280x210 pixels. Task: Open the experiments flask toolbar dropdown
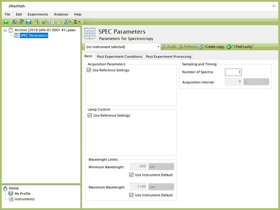(x=68, y=22)
